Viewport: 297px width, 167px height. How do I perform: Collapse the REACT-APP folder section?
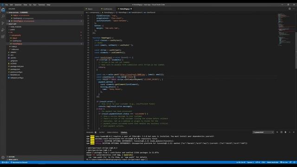tap(45, 24)
